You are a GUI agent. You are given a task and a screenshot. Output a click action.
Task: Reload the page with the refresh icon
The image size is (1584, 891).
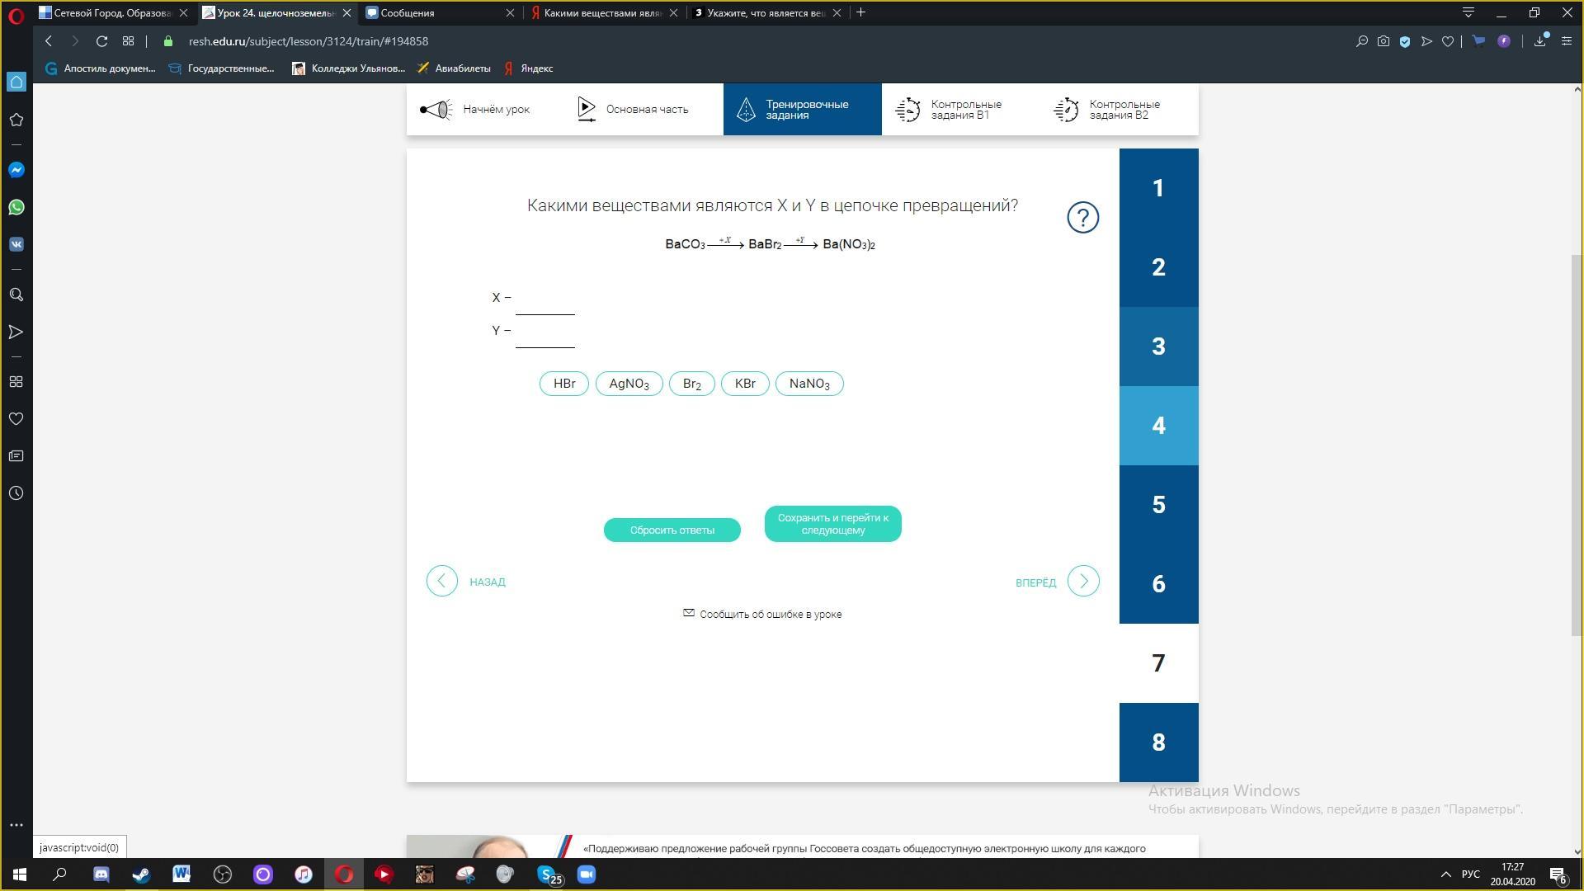point(101,41)
